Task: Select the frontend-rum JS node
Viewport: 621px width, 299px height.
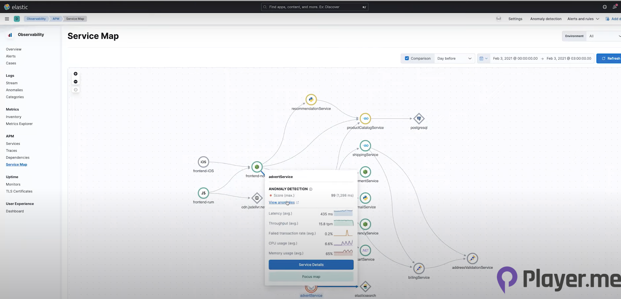Action: (203, 193)
